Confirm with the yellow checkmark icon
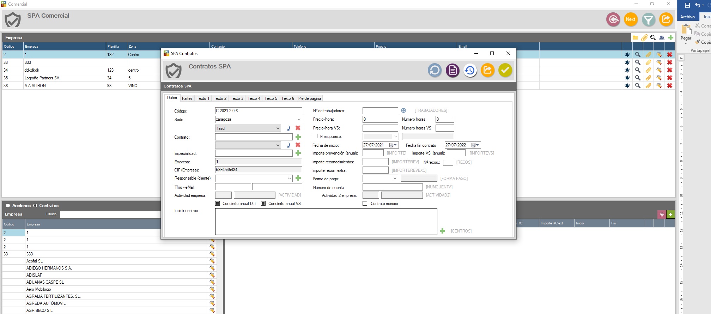711x314 pixels. (x=505, y=70)
